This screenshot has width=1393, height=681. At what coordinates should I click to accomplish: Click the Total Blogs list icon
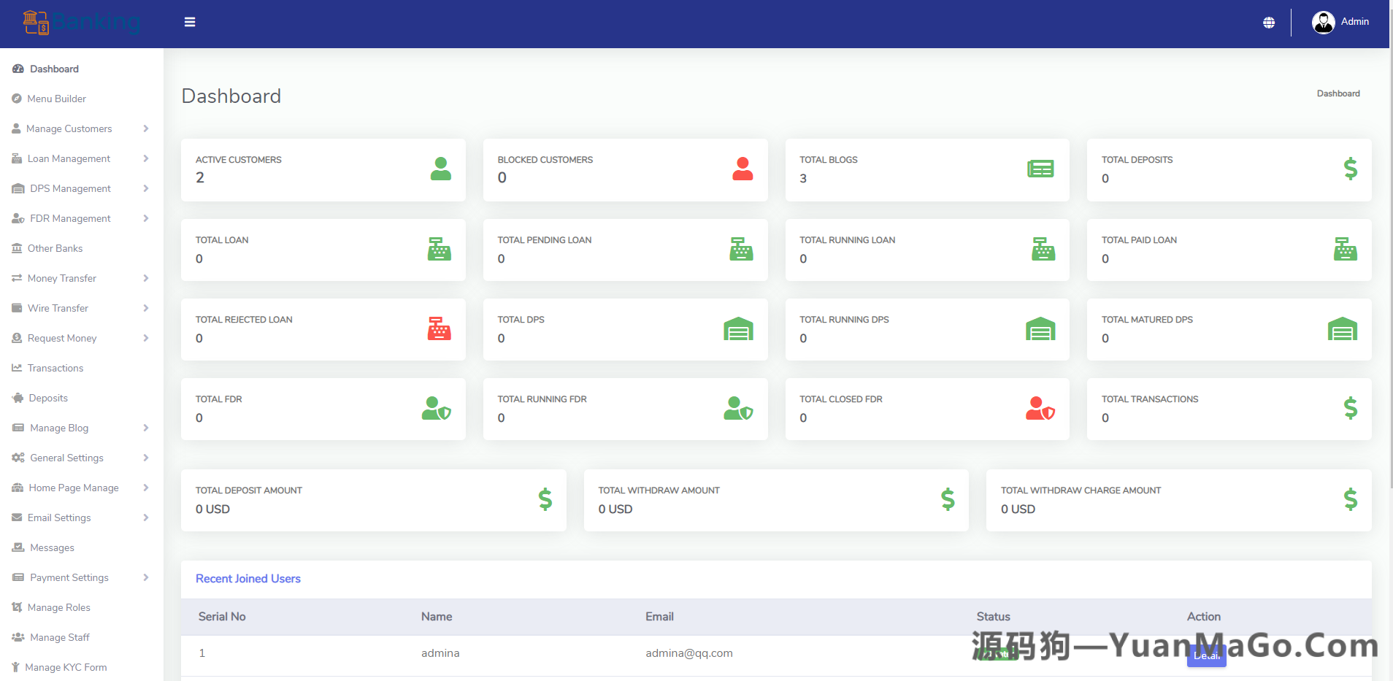point(1040,169)
